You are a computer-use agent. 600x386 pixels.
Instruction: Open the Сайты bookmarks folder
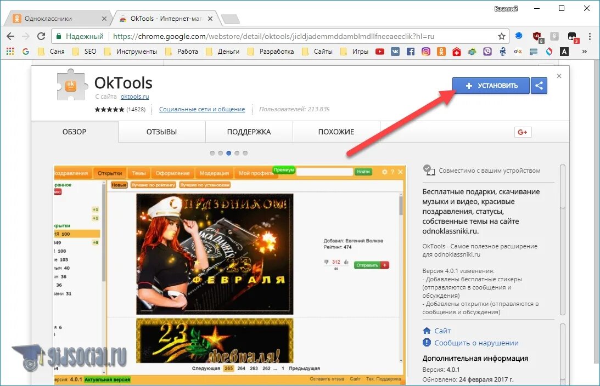coord(317,52)
